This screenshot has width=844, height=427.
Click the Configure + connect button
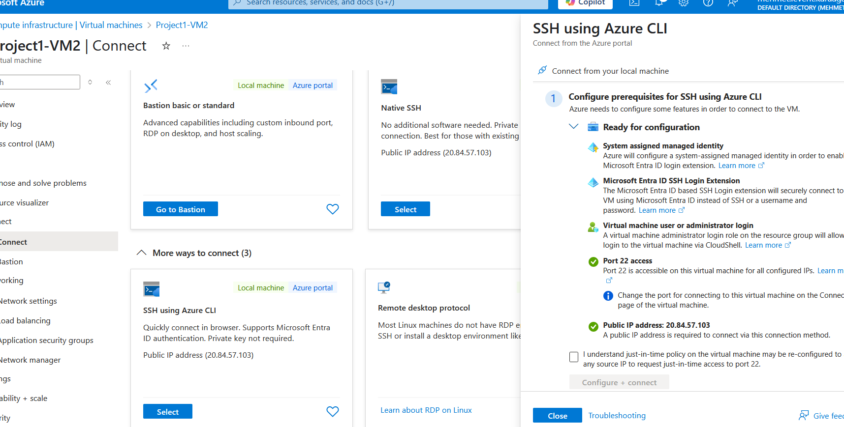(619, 382)
